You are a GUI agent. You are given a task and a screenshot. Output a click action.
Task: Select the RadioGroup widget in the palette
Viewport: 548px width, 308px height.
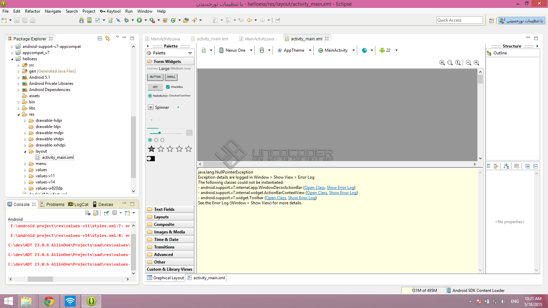pyautogui.click(x=156, y=140)
